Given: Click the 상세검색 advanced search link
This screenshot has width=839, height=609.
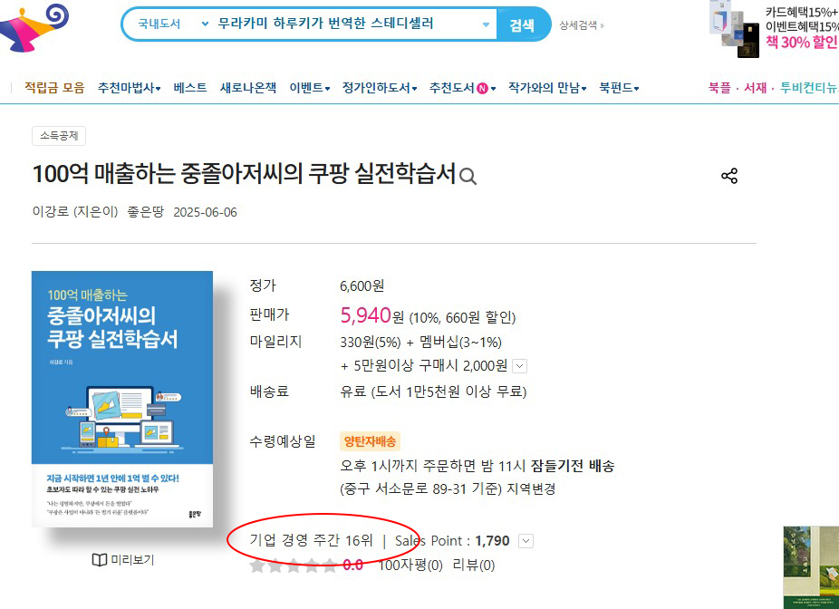Looking at the screenshot, I should coord(581,25).
